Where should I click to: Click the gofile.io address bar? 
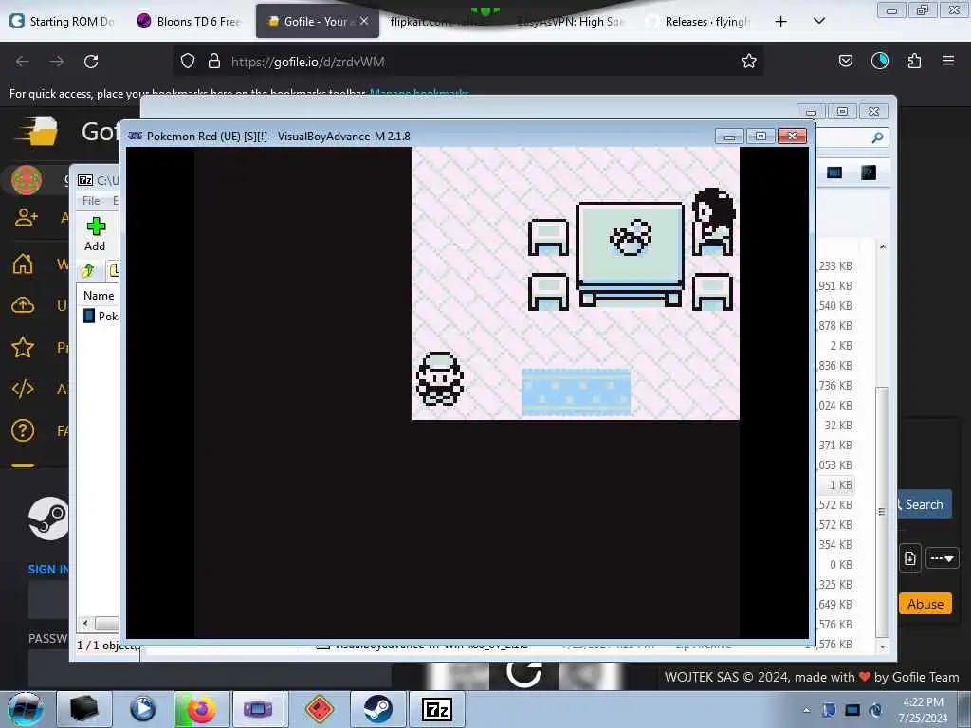point(468,62)
